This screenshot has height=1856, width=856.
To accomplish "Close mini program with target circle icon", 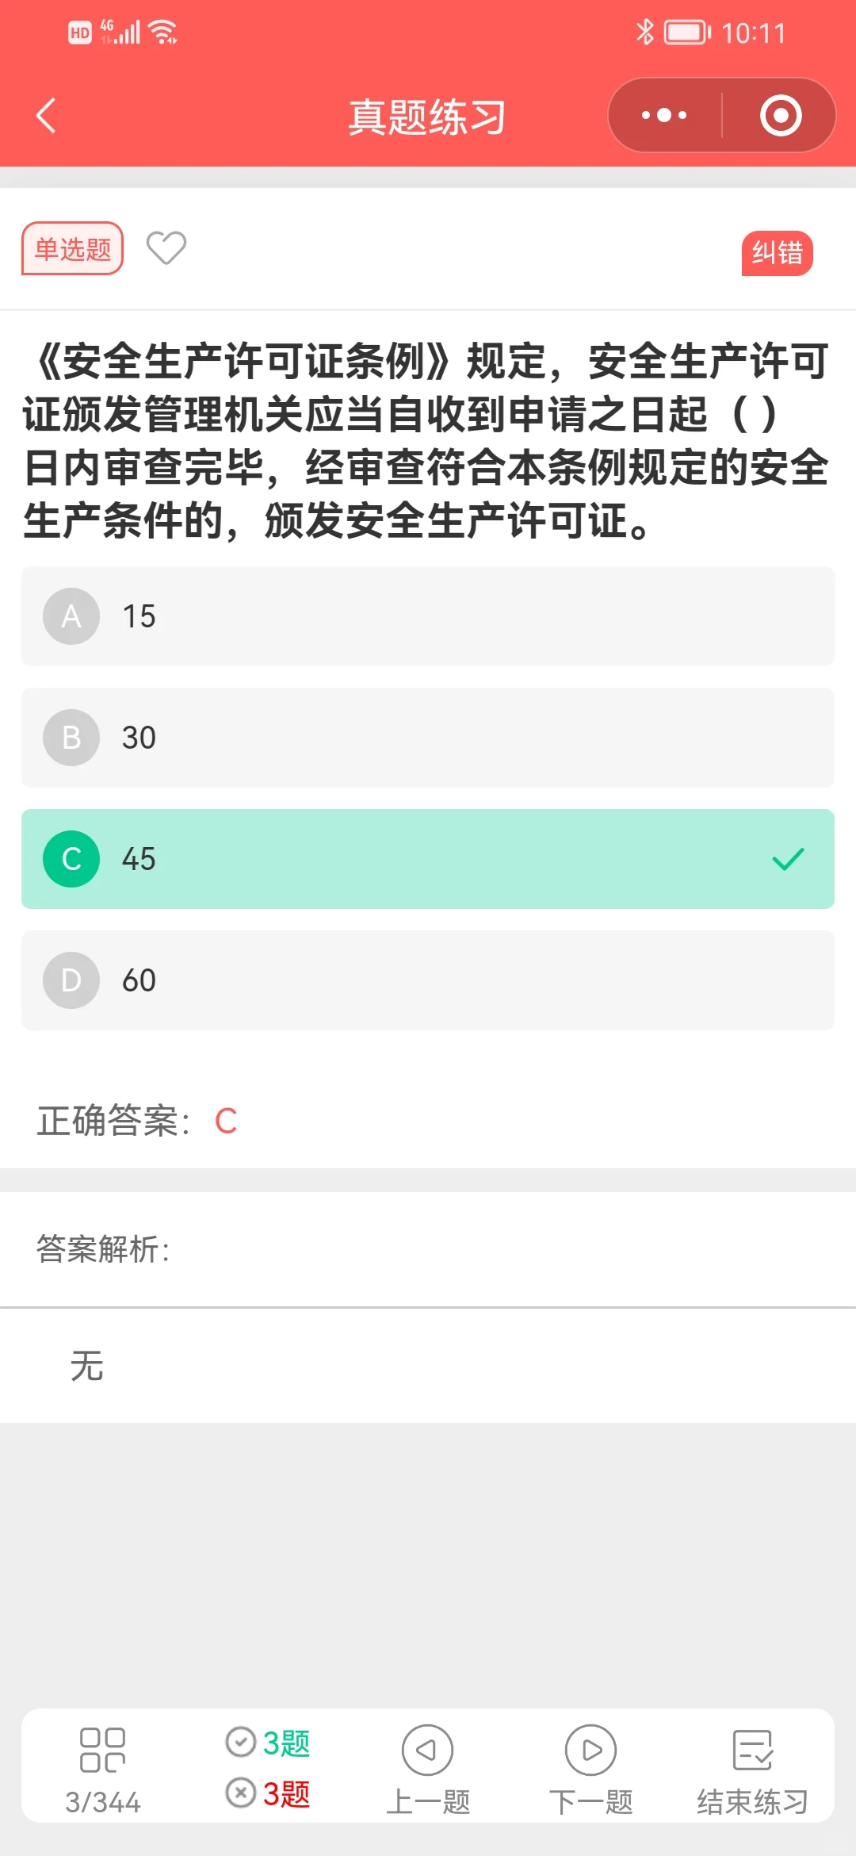I will tap(780, 116).
